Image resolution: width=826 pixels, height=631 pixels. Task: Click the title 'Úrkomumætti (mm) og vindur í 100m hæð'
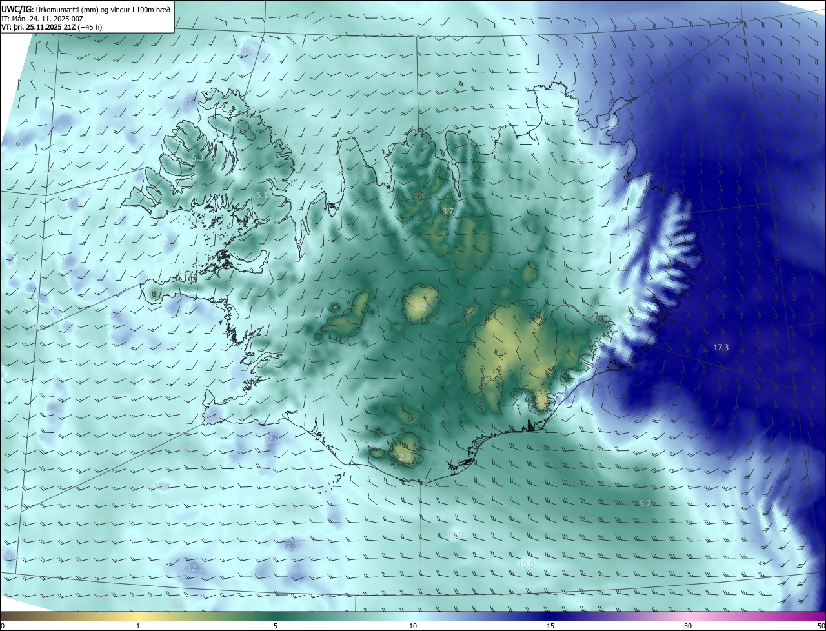103,9
